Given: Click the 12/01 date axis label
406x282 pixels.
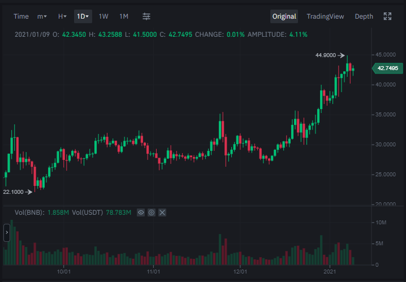Looking at the screenshot, I should click(240, 272).
